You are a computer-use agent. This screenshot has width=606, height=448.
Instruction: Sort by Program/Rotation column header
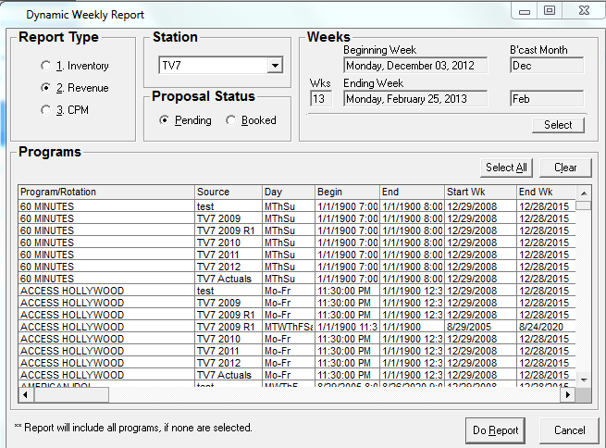click(x=105, y=192)
